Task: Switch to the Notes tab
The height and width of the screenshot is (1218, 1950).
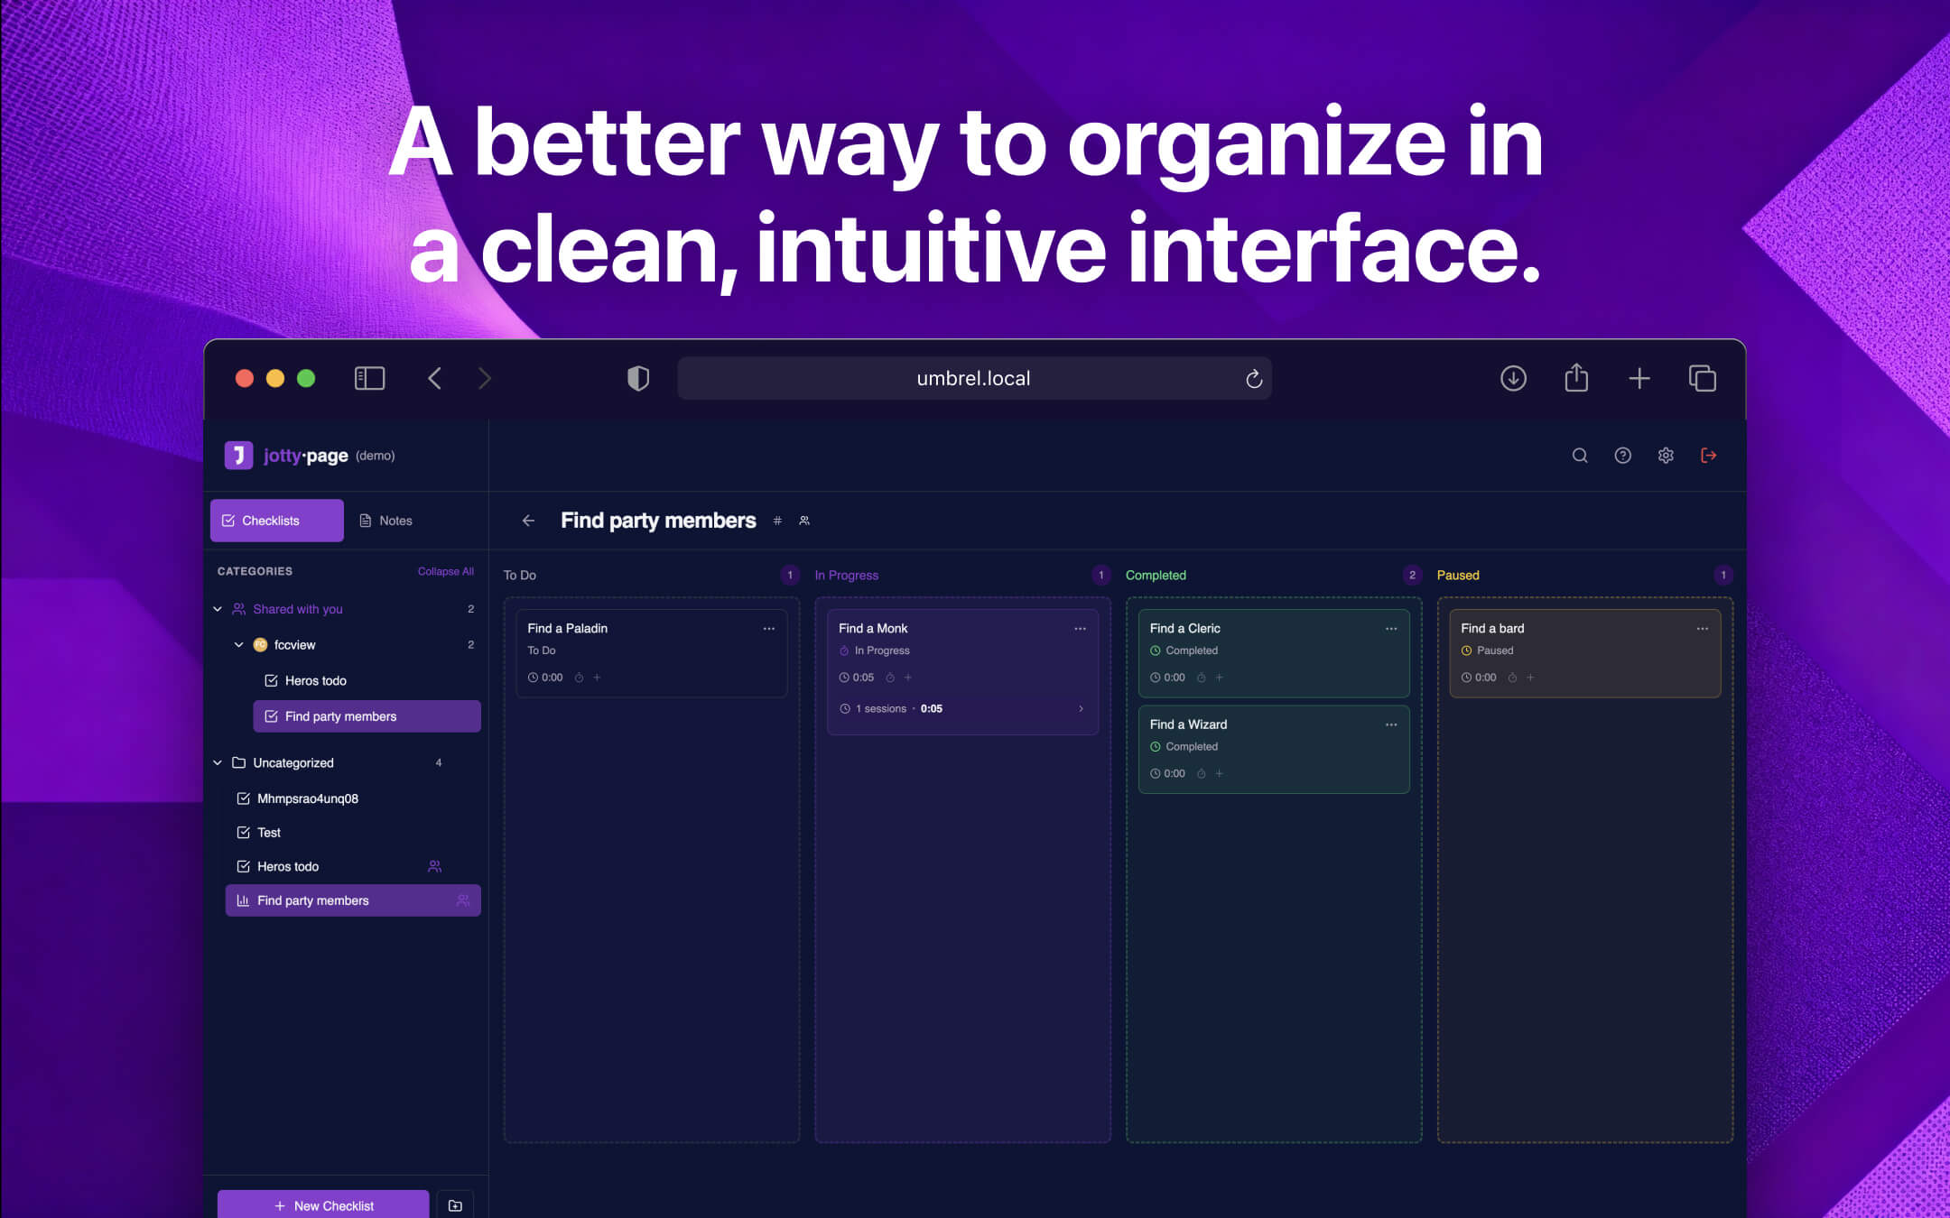Action: 386,521
